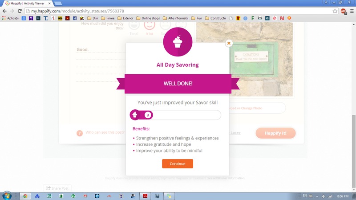Show hidden system tray icons
The width and height of the screenshot is (356, 200).
[x=317, y=196]
